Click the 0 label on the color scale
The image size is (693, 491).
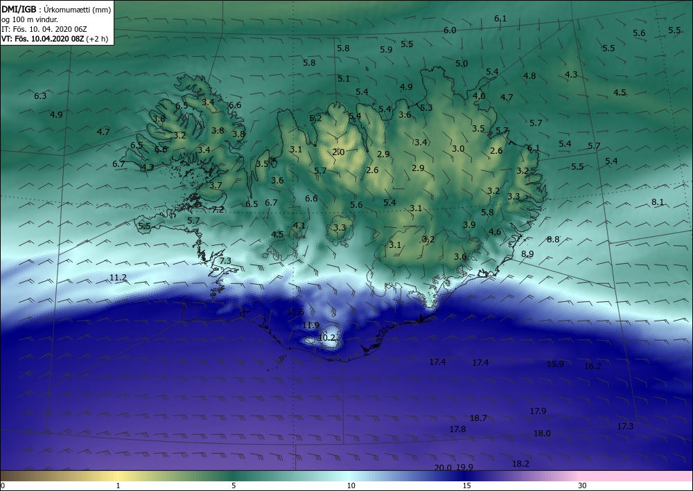coord(3,485)
